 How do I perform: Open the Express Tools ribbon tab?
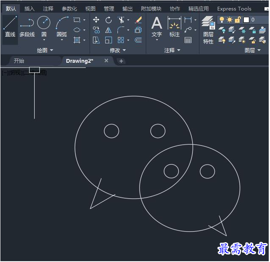tap(234, 8)
